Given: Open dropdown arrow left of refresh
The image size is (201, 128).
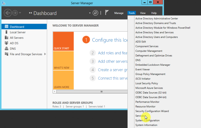Looking at the screenshot, I should tap(90, 13).
